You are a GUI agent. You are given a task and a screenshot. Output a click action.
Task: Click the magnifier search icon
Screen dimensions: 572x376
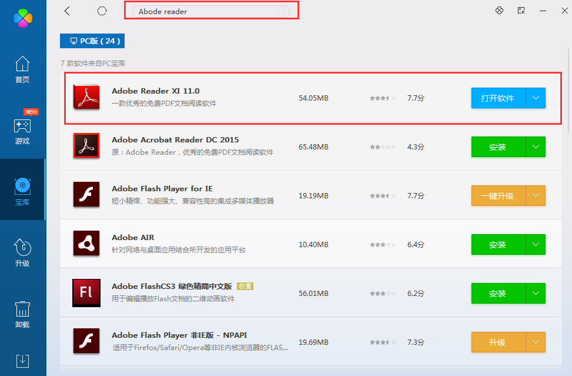282,11
